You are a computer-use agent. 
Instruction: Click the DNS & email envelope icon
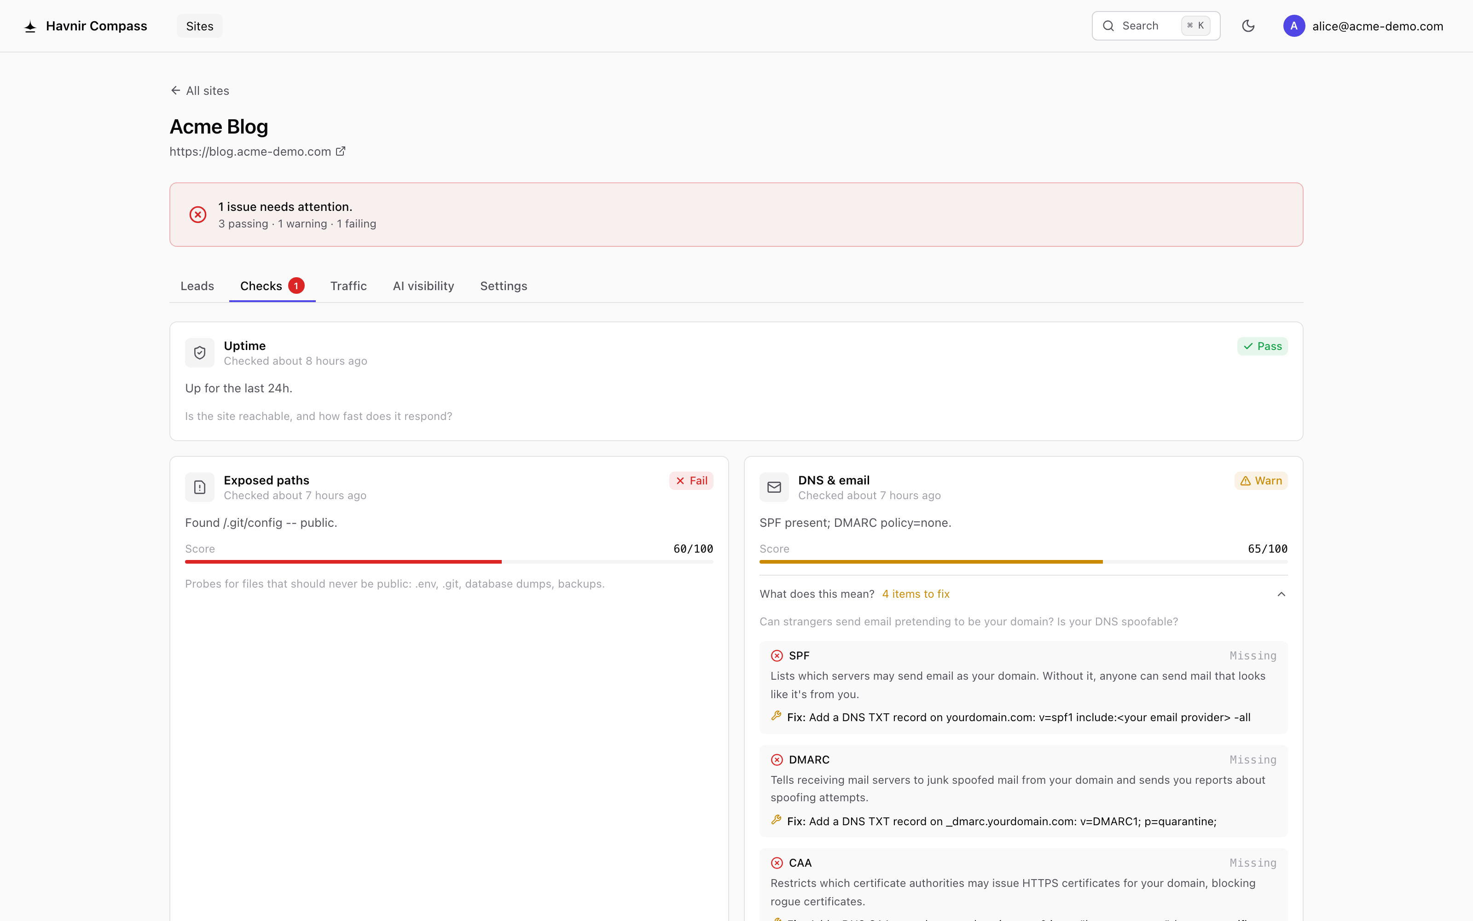[774, 487]
